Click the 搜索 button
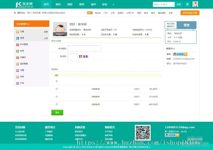Viewport: 213px width, 150px height. coord(179,4)
